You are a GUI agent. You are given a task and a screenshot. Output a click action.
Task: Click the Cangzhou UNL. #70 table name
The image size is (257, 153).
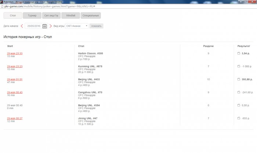coord(90,92)
